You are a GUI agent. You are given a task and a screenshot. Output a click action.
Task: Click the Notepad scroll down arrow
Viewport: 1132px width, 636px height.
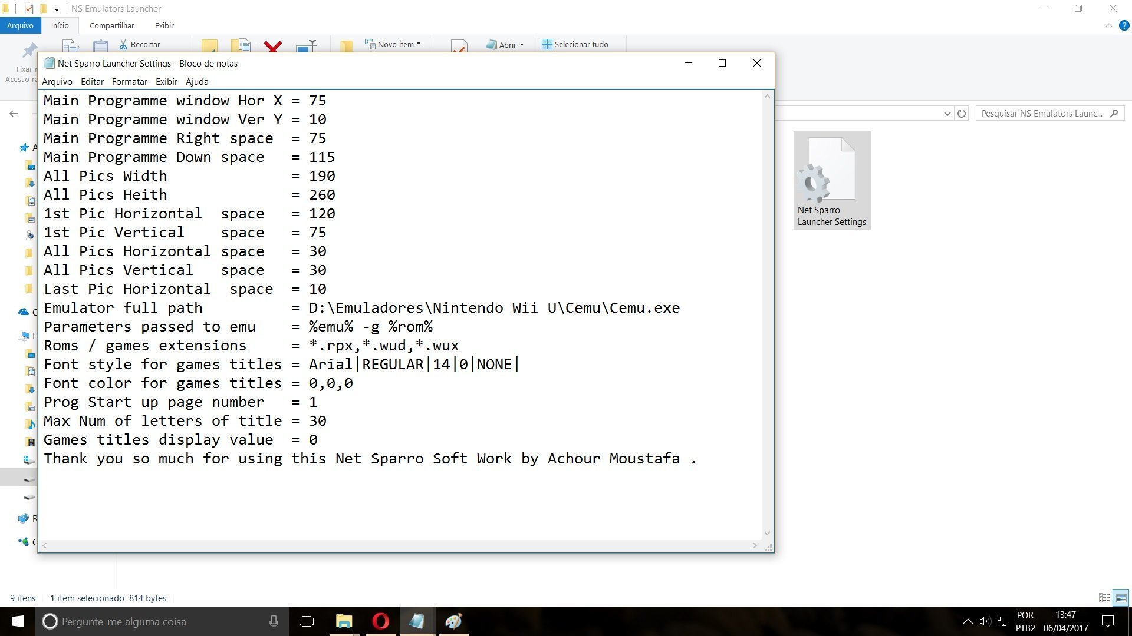[767, 534]
